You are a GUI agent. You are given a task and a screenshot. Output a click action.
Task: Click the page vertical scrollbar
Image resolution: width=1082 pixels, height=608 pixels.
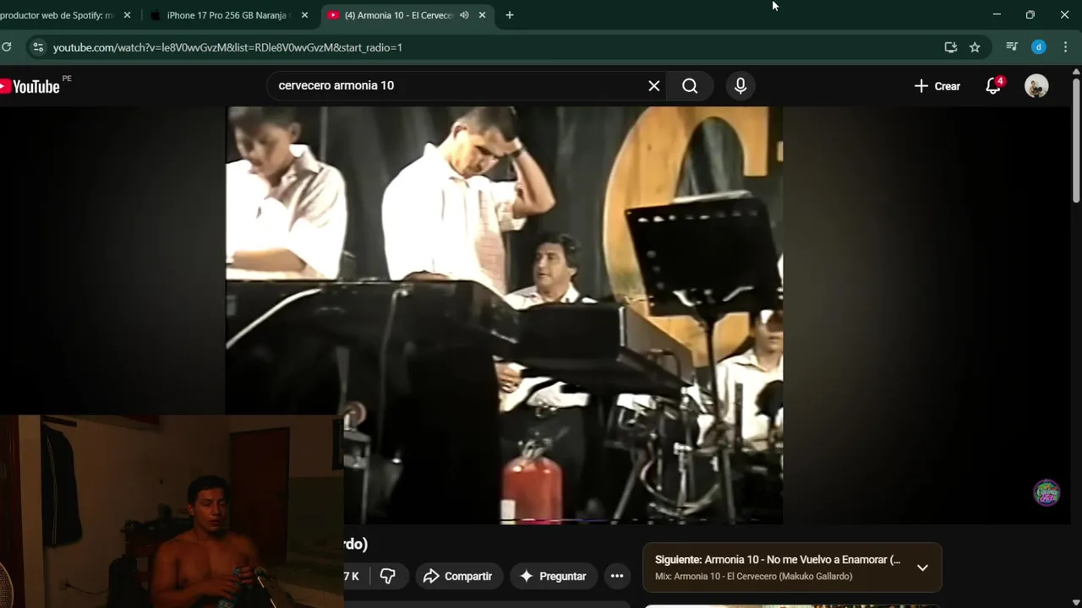click(1076, 139)
